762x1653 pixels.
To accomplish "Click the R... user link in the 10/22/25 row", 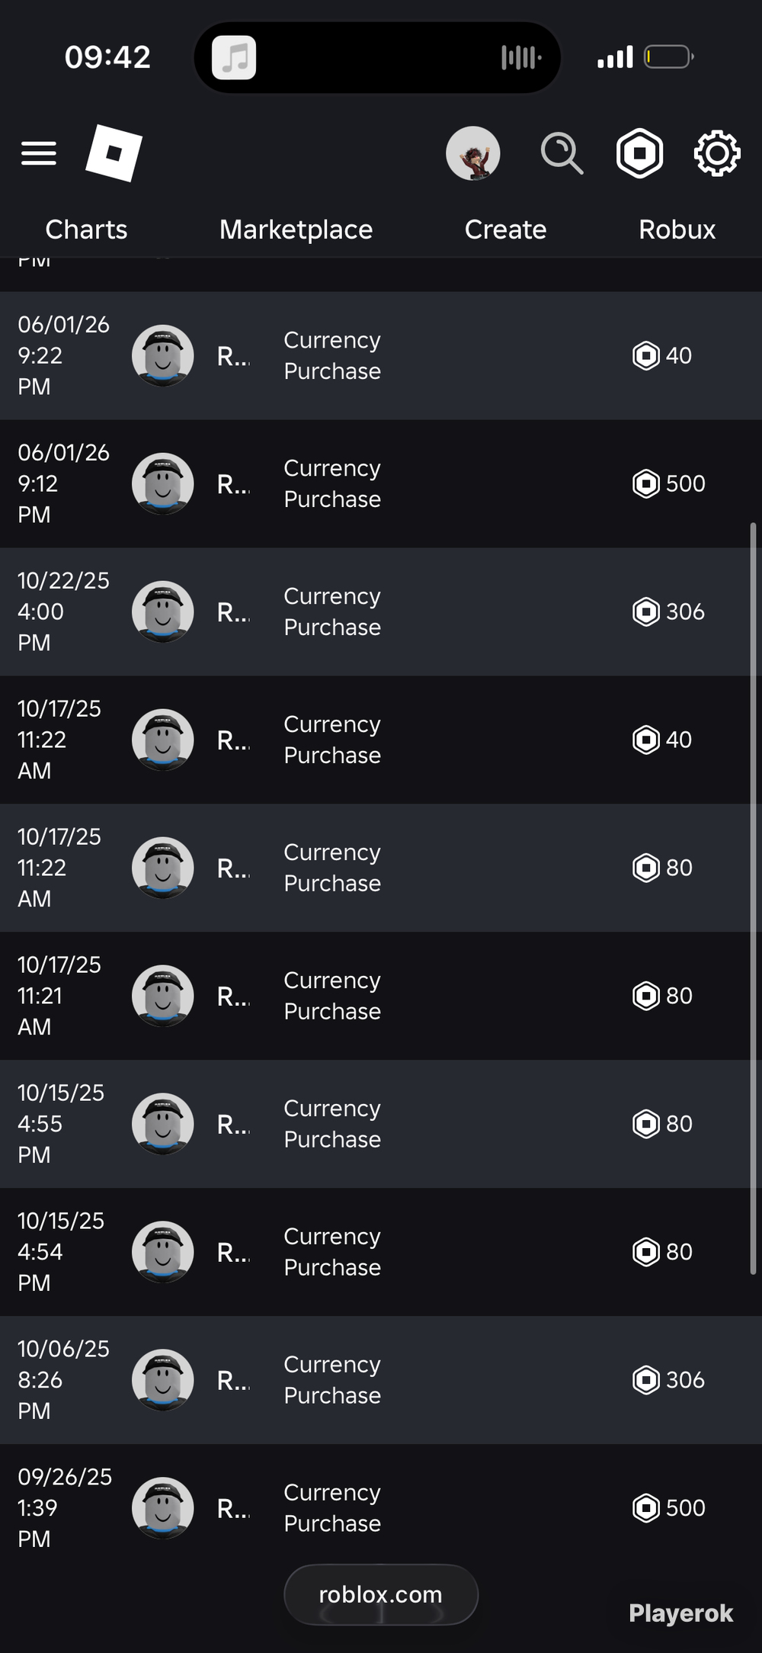I will click(x=233, y=612).
